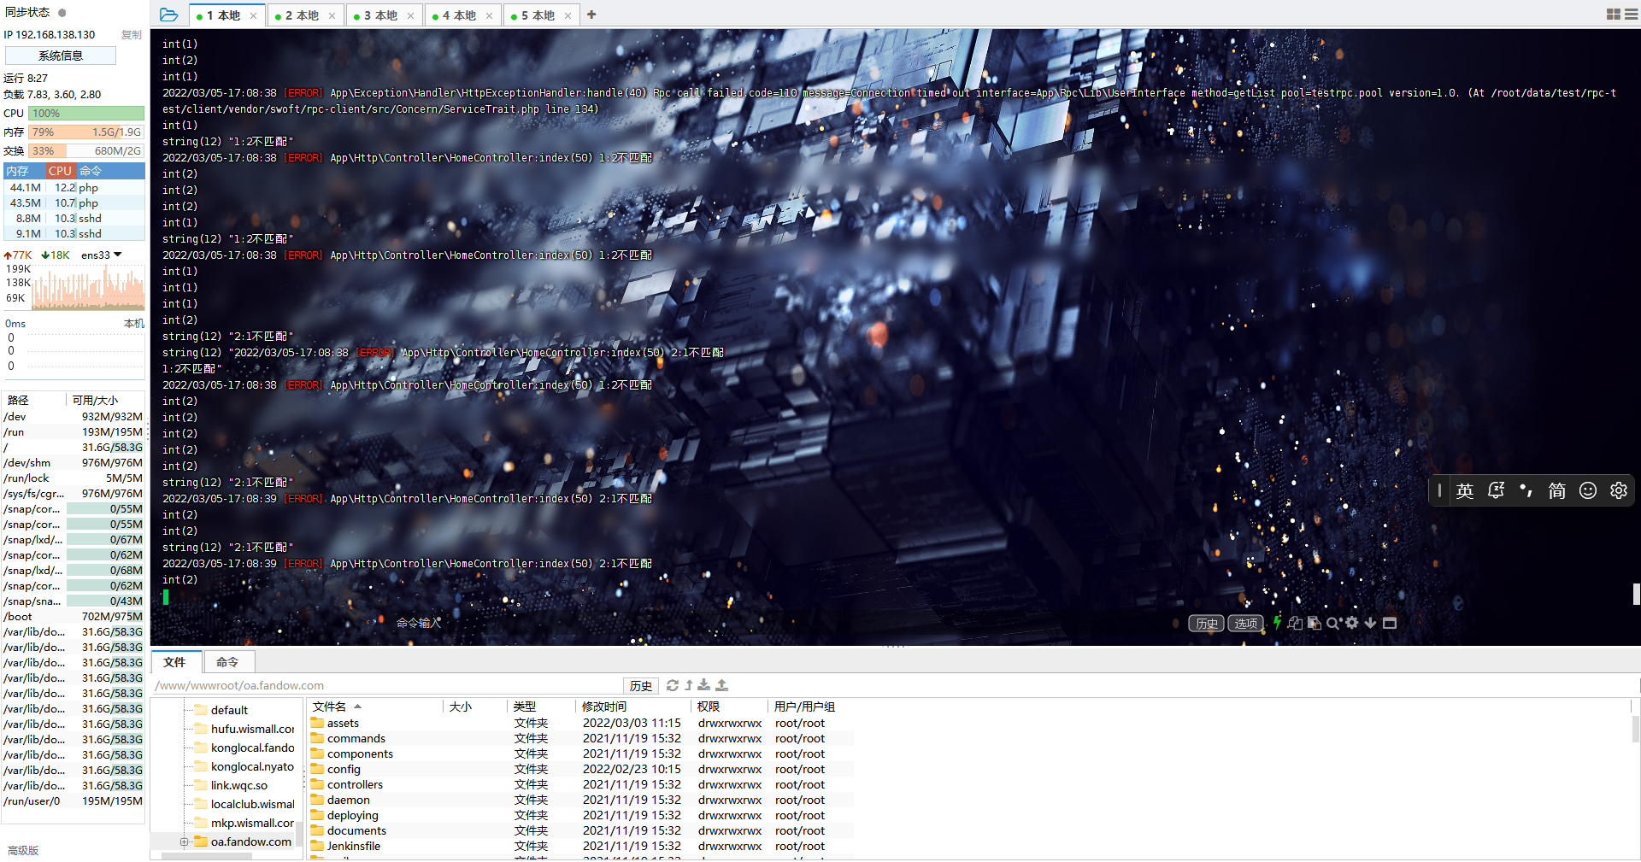The height and width of the screenshot is (862, 1641).
Task: Open terminal settings gear icon
Action: (1352, 623)
